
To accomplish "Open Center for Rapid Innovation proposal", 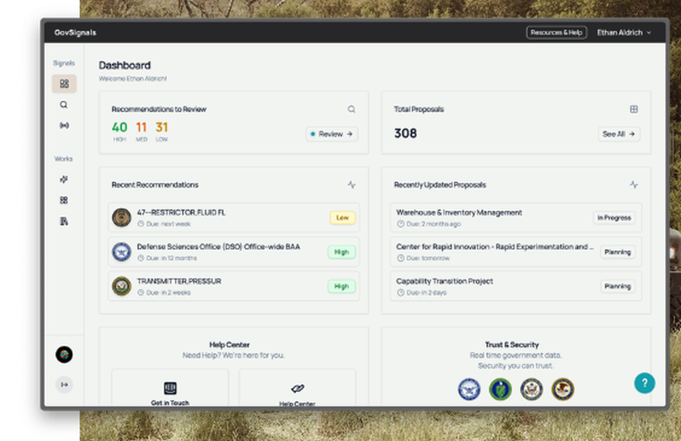I will [516, 252].
